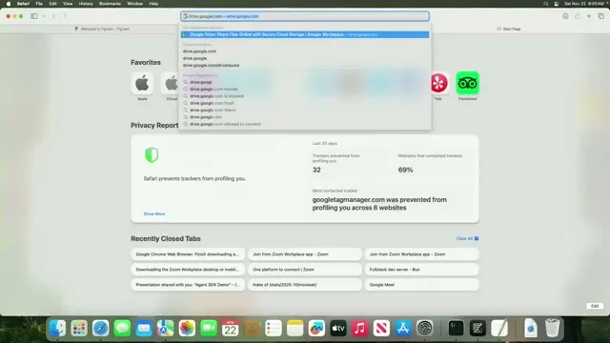Select drive.google.com trash search suggestion
Image resolution: width=610 pixels, height=343 pixels.
click(305, 103)
